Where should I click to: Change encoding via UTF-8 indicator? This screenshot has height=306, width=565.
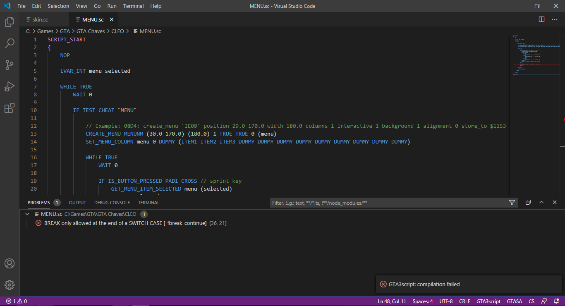coord(446,301)
